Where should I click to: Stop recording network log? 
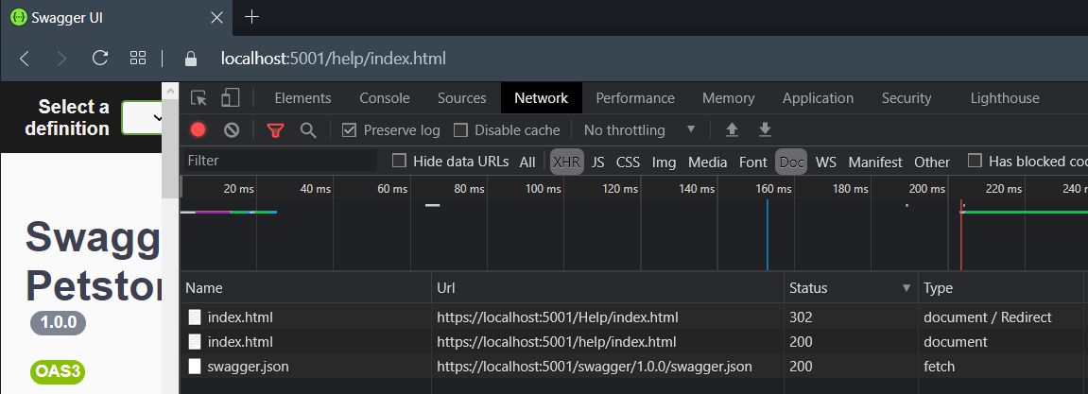[199, 129]
